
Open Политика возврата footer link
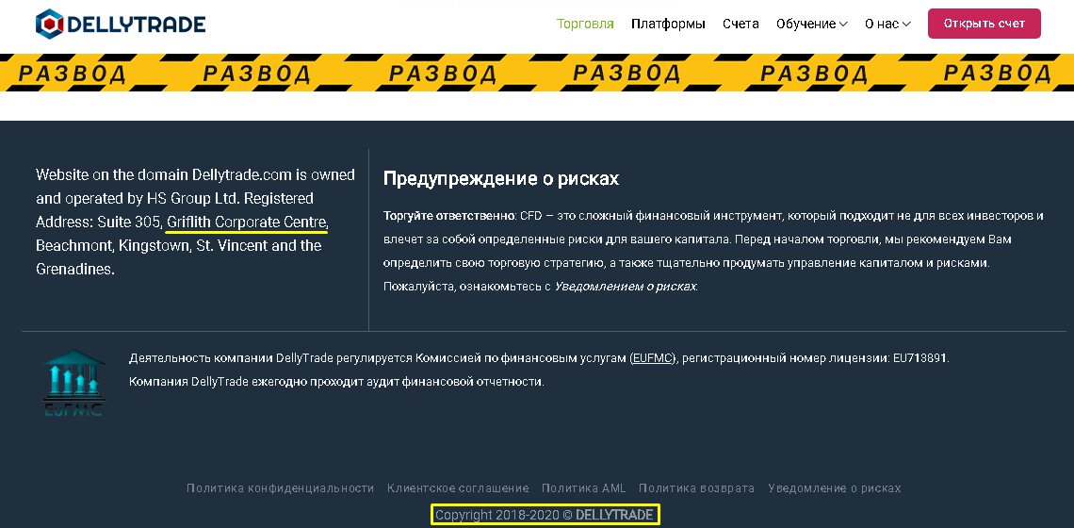tap(696, 488)
